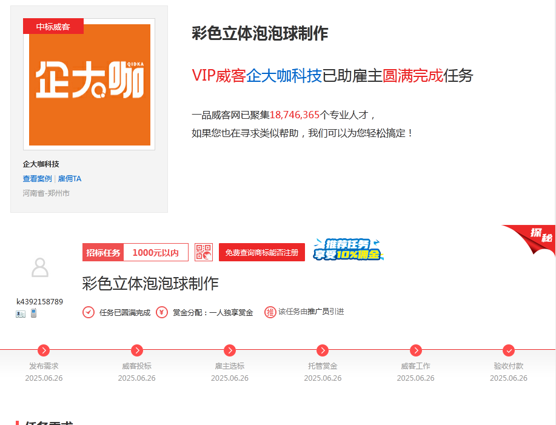The height and width of the screenshot is (425, 556).
Task: Click the 企大咖 logo thumbnail
Action: click(x=89, y=84)
